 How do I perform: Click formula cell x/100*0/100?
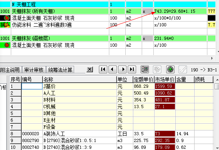coord(180,18)
